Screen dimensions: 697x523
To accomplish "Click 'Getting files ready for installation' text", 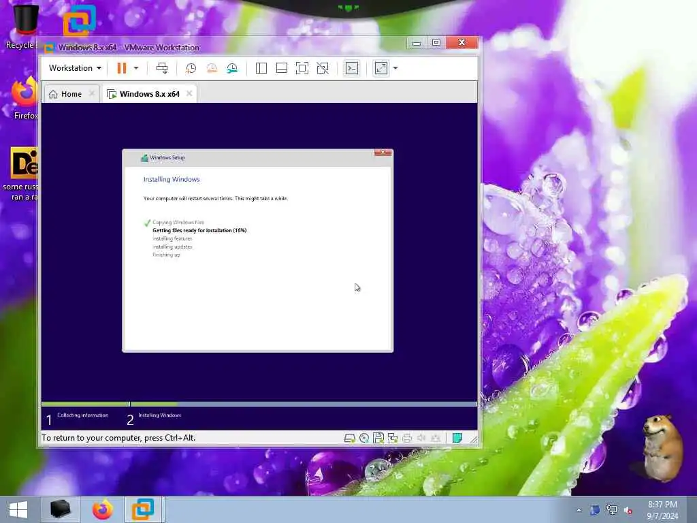I will coord(199,230).
